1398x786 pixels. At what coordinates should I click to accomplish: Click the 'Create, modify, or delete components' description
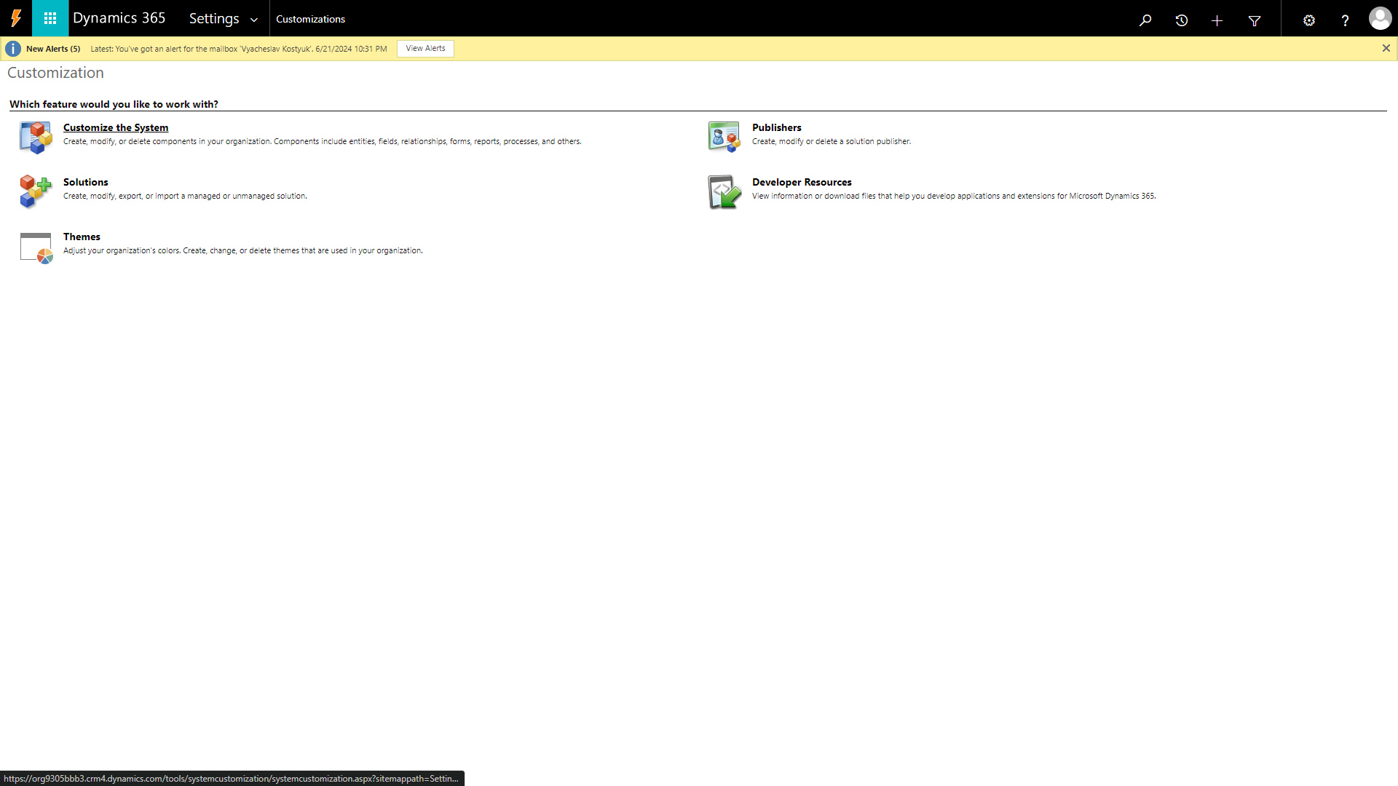pyautogui.click(x=323, y=141)
